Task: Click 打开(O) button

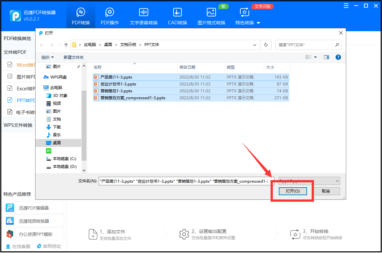Action: (293, 191)
